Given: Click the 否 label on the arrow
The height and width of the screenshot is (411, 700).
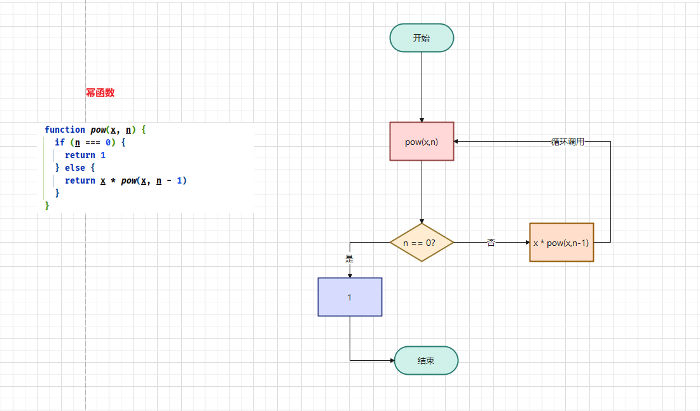Looking at the screenshot, I should (x=491, y=243).
